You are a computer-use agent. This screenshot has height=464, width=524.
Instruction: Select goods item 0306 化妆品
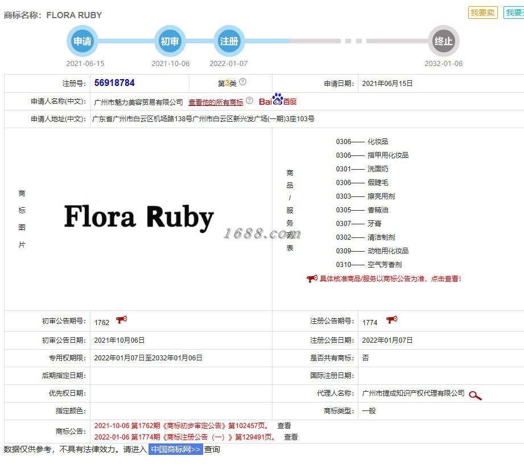point(362,142)
